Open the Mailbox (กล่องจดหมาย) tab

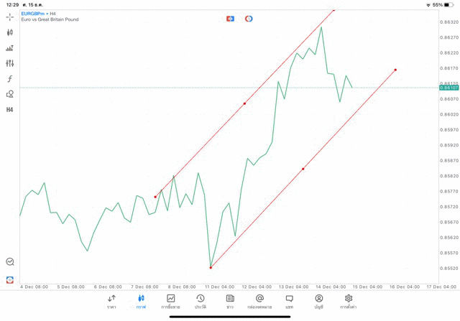(x=259, y=302)
